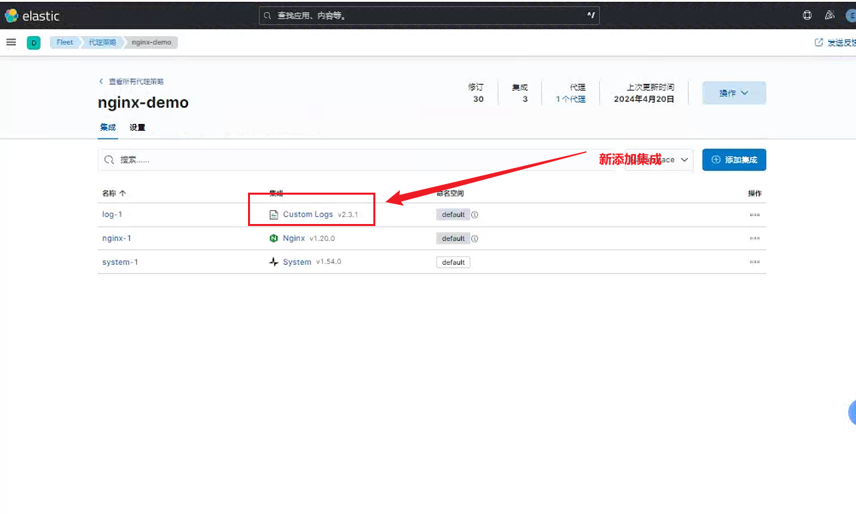Click the global search bar at top
The width and height of the screenshot is (856, 514).
point(429,15)
